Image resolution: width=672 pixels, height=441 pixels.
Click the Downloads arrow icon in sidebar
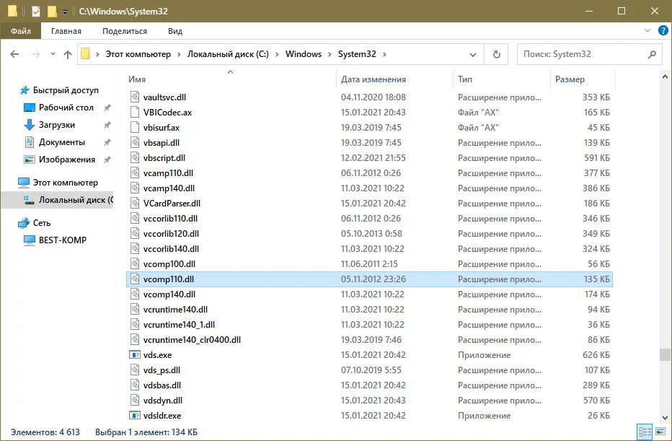click(29, 125)
